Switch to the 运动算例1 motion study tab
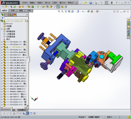The image size is (131, 119). (x=22, y=110)
